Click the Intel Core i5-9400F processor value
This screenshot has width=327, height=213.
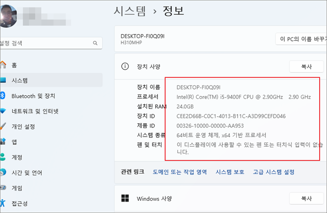point(244,97)
